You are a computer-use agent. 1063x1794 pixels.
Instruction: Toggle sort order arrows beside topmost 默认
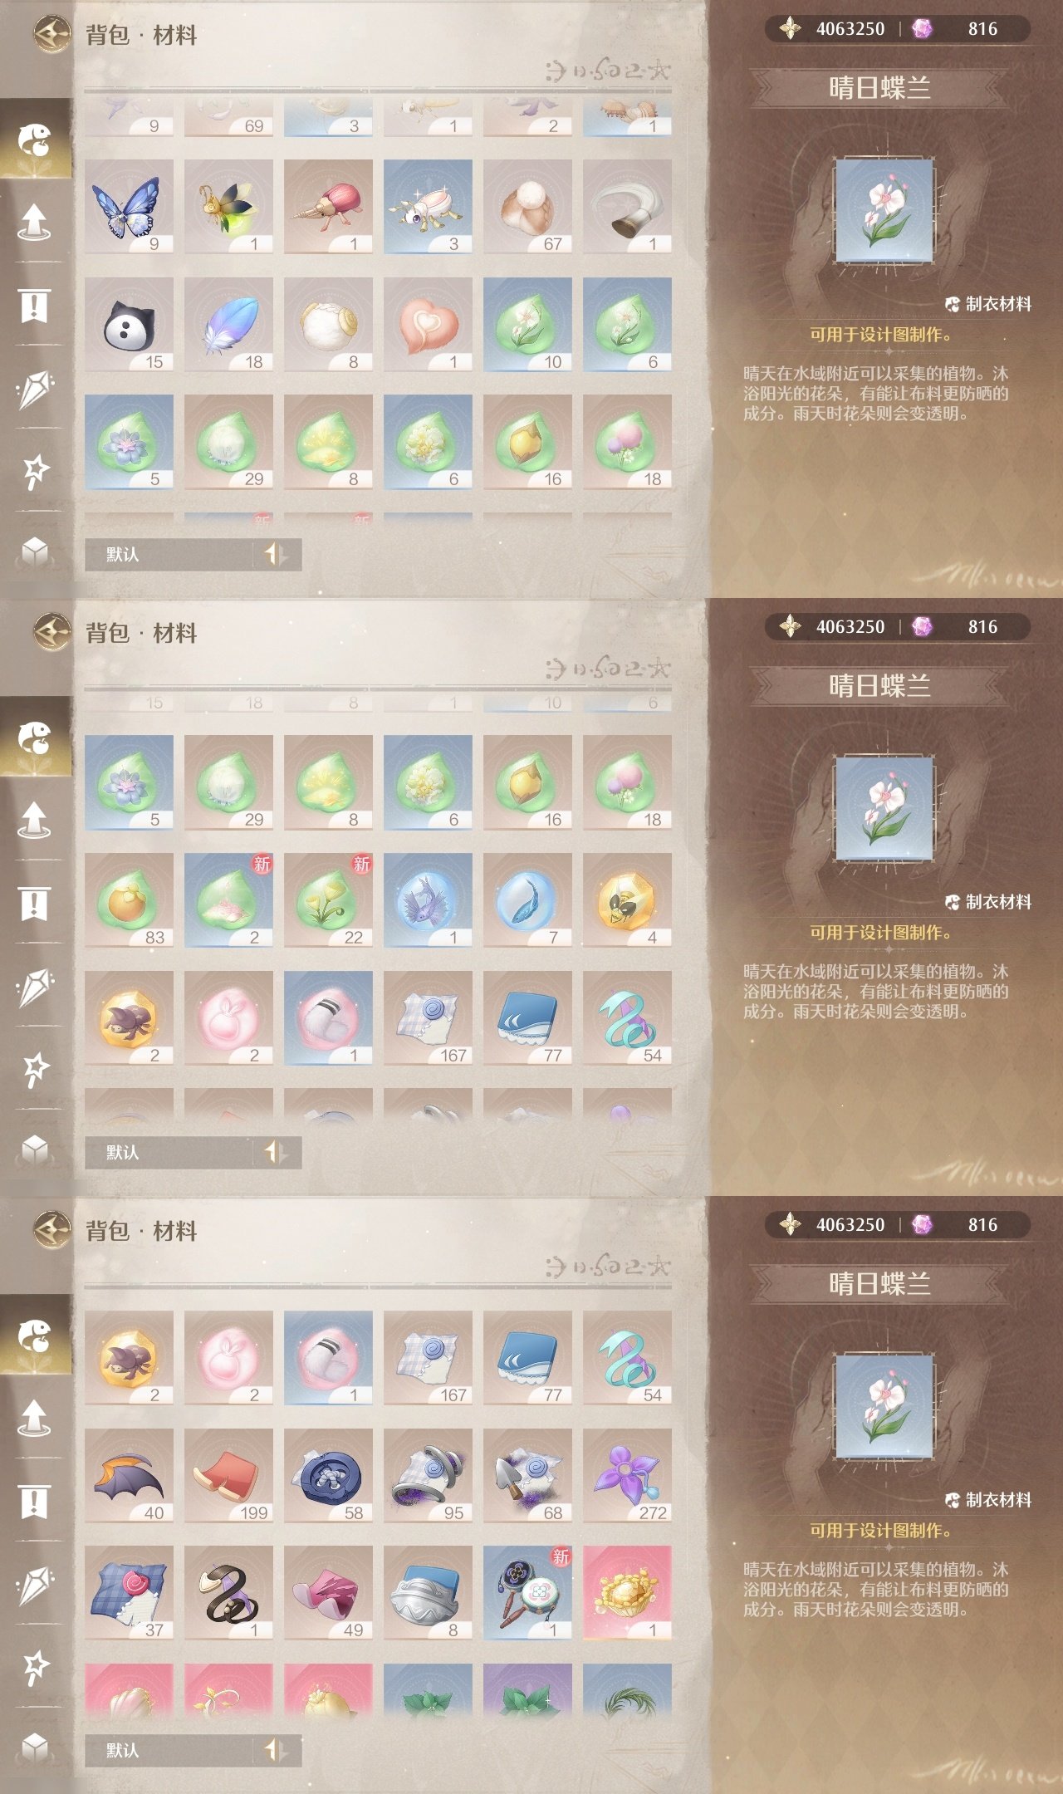point(276,554)
